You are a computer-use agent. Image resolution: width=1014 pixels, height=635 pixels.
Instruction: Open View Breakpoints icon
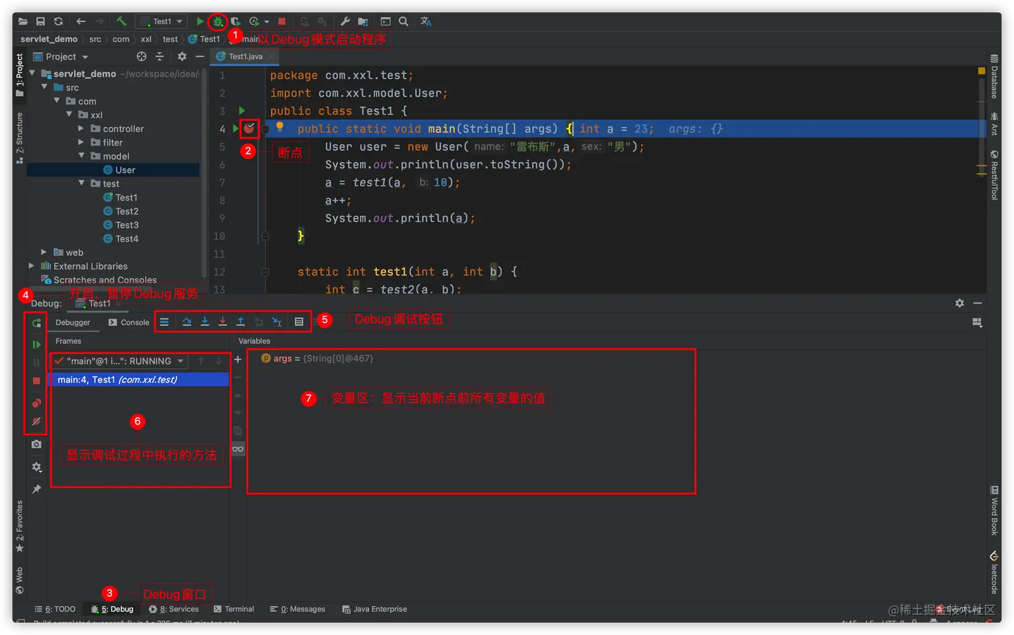pos(36,403)
